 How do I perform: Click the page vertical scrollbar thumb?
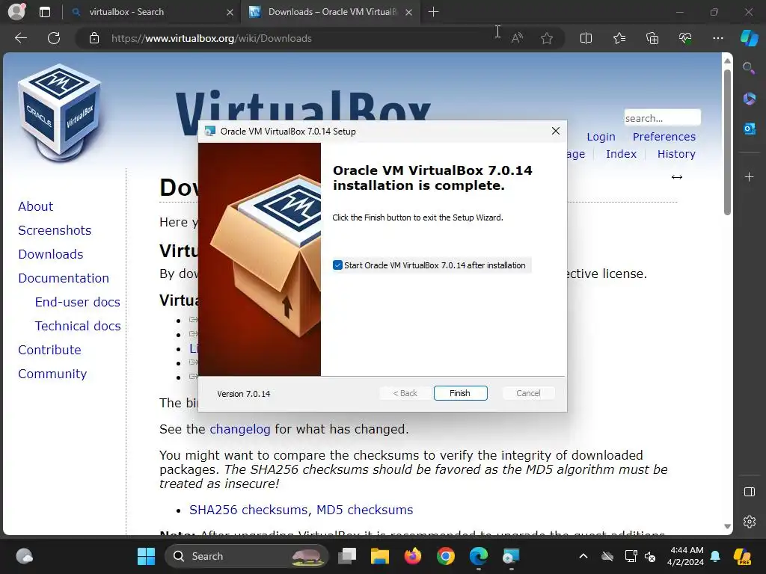point(727,143)
